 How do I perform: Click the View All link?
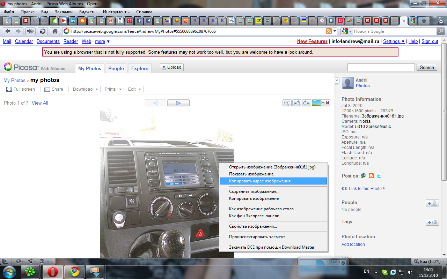click(x=40, y=103)
